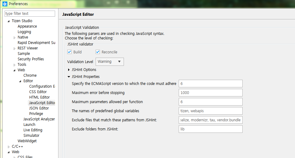Viewport: 295px width, 158px height.
Task: Collapse the Editor tree node
Action: [x=20, y=81]
